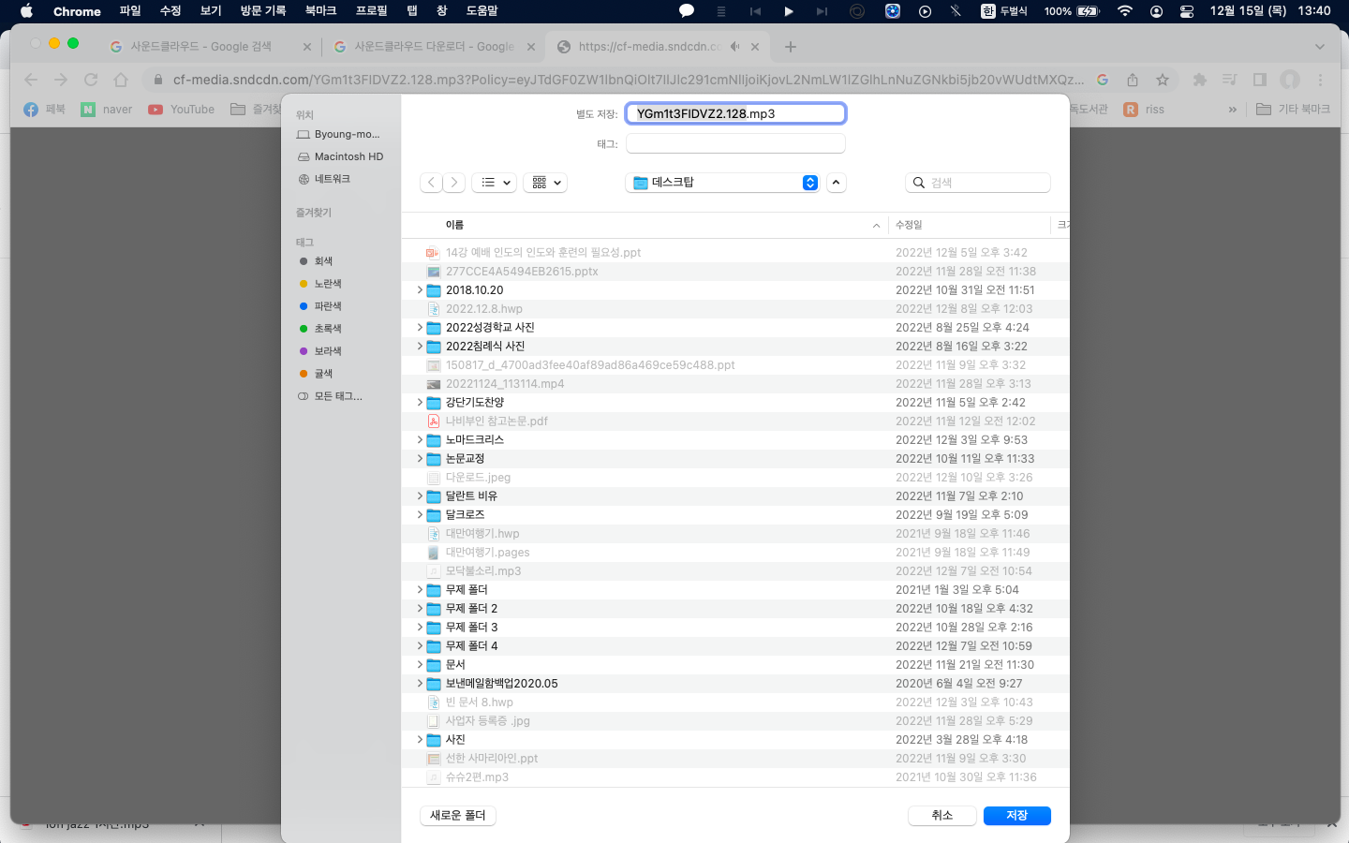
Task: Reload the page in Chrome
Action: pos(91,80)
